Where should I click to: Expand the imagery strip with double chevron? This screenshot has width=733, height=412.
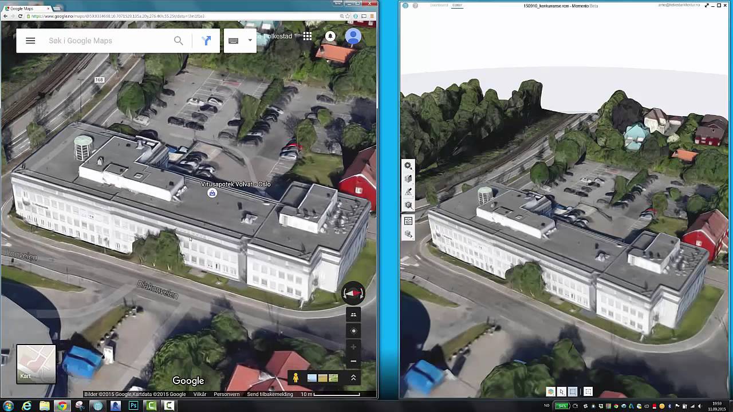click(x=353, y=378)
